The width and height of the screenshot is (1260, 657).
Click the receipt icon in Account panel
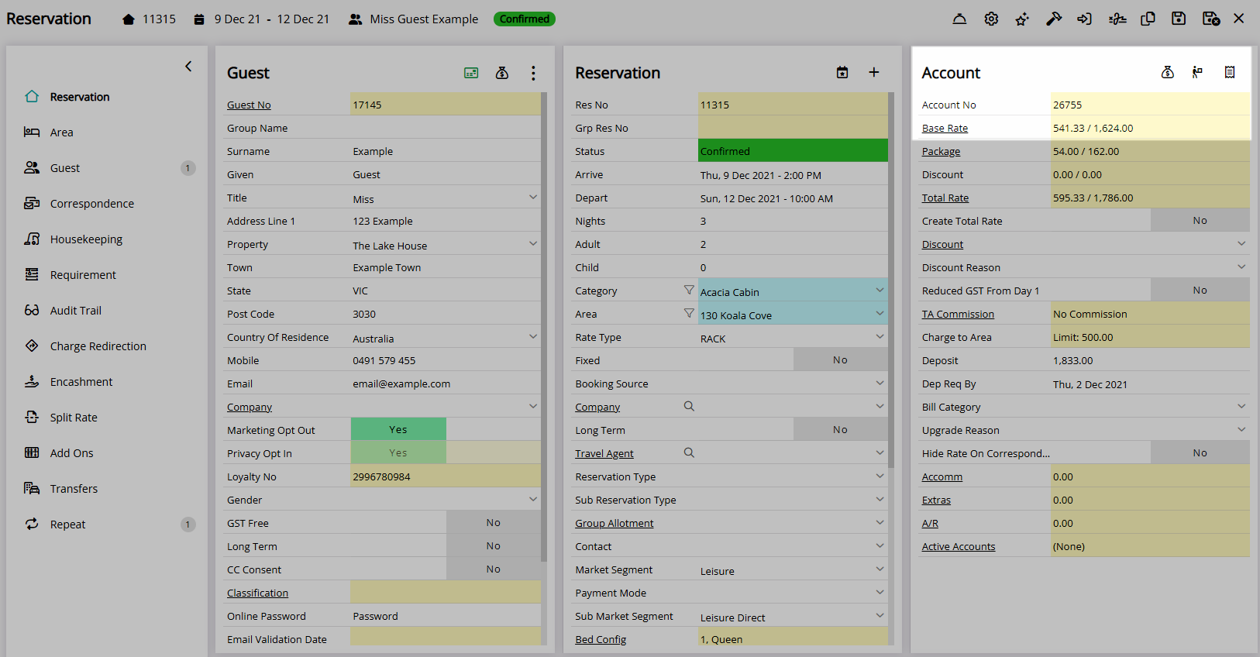[1230, 72]
